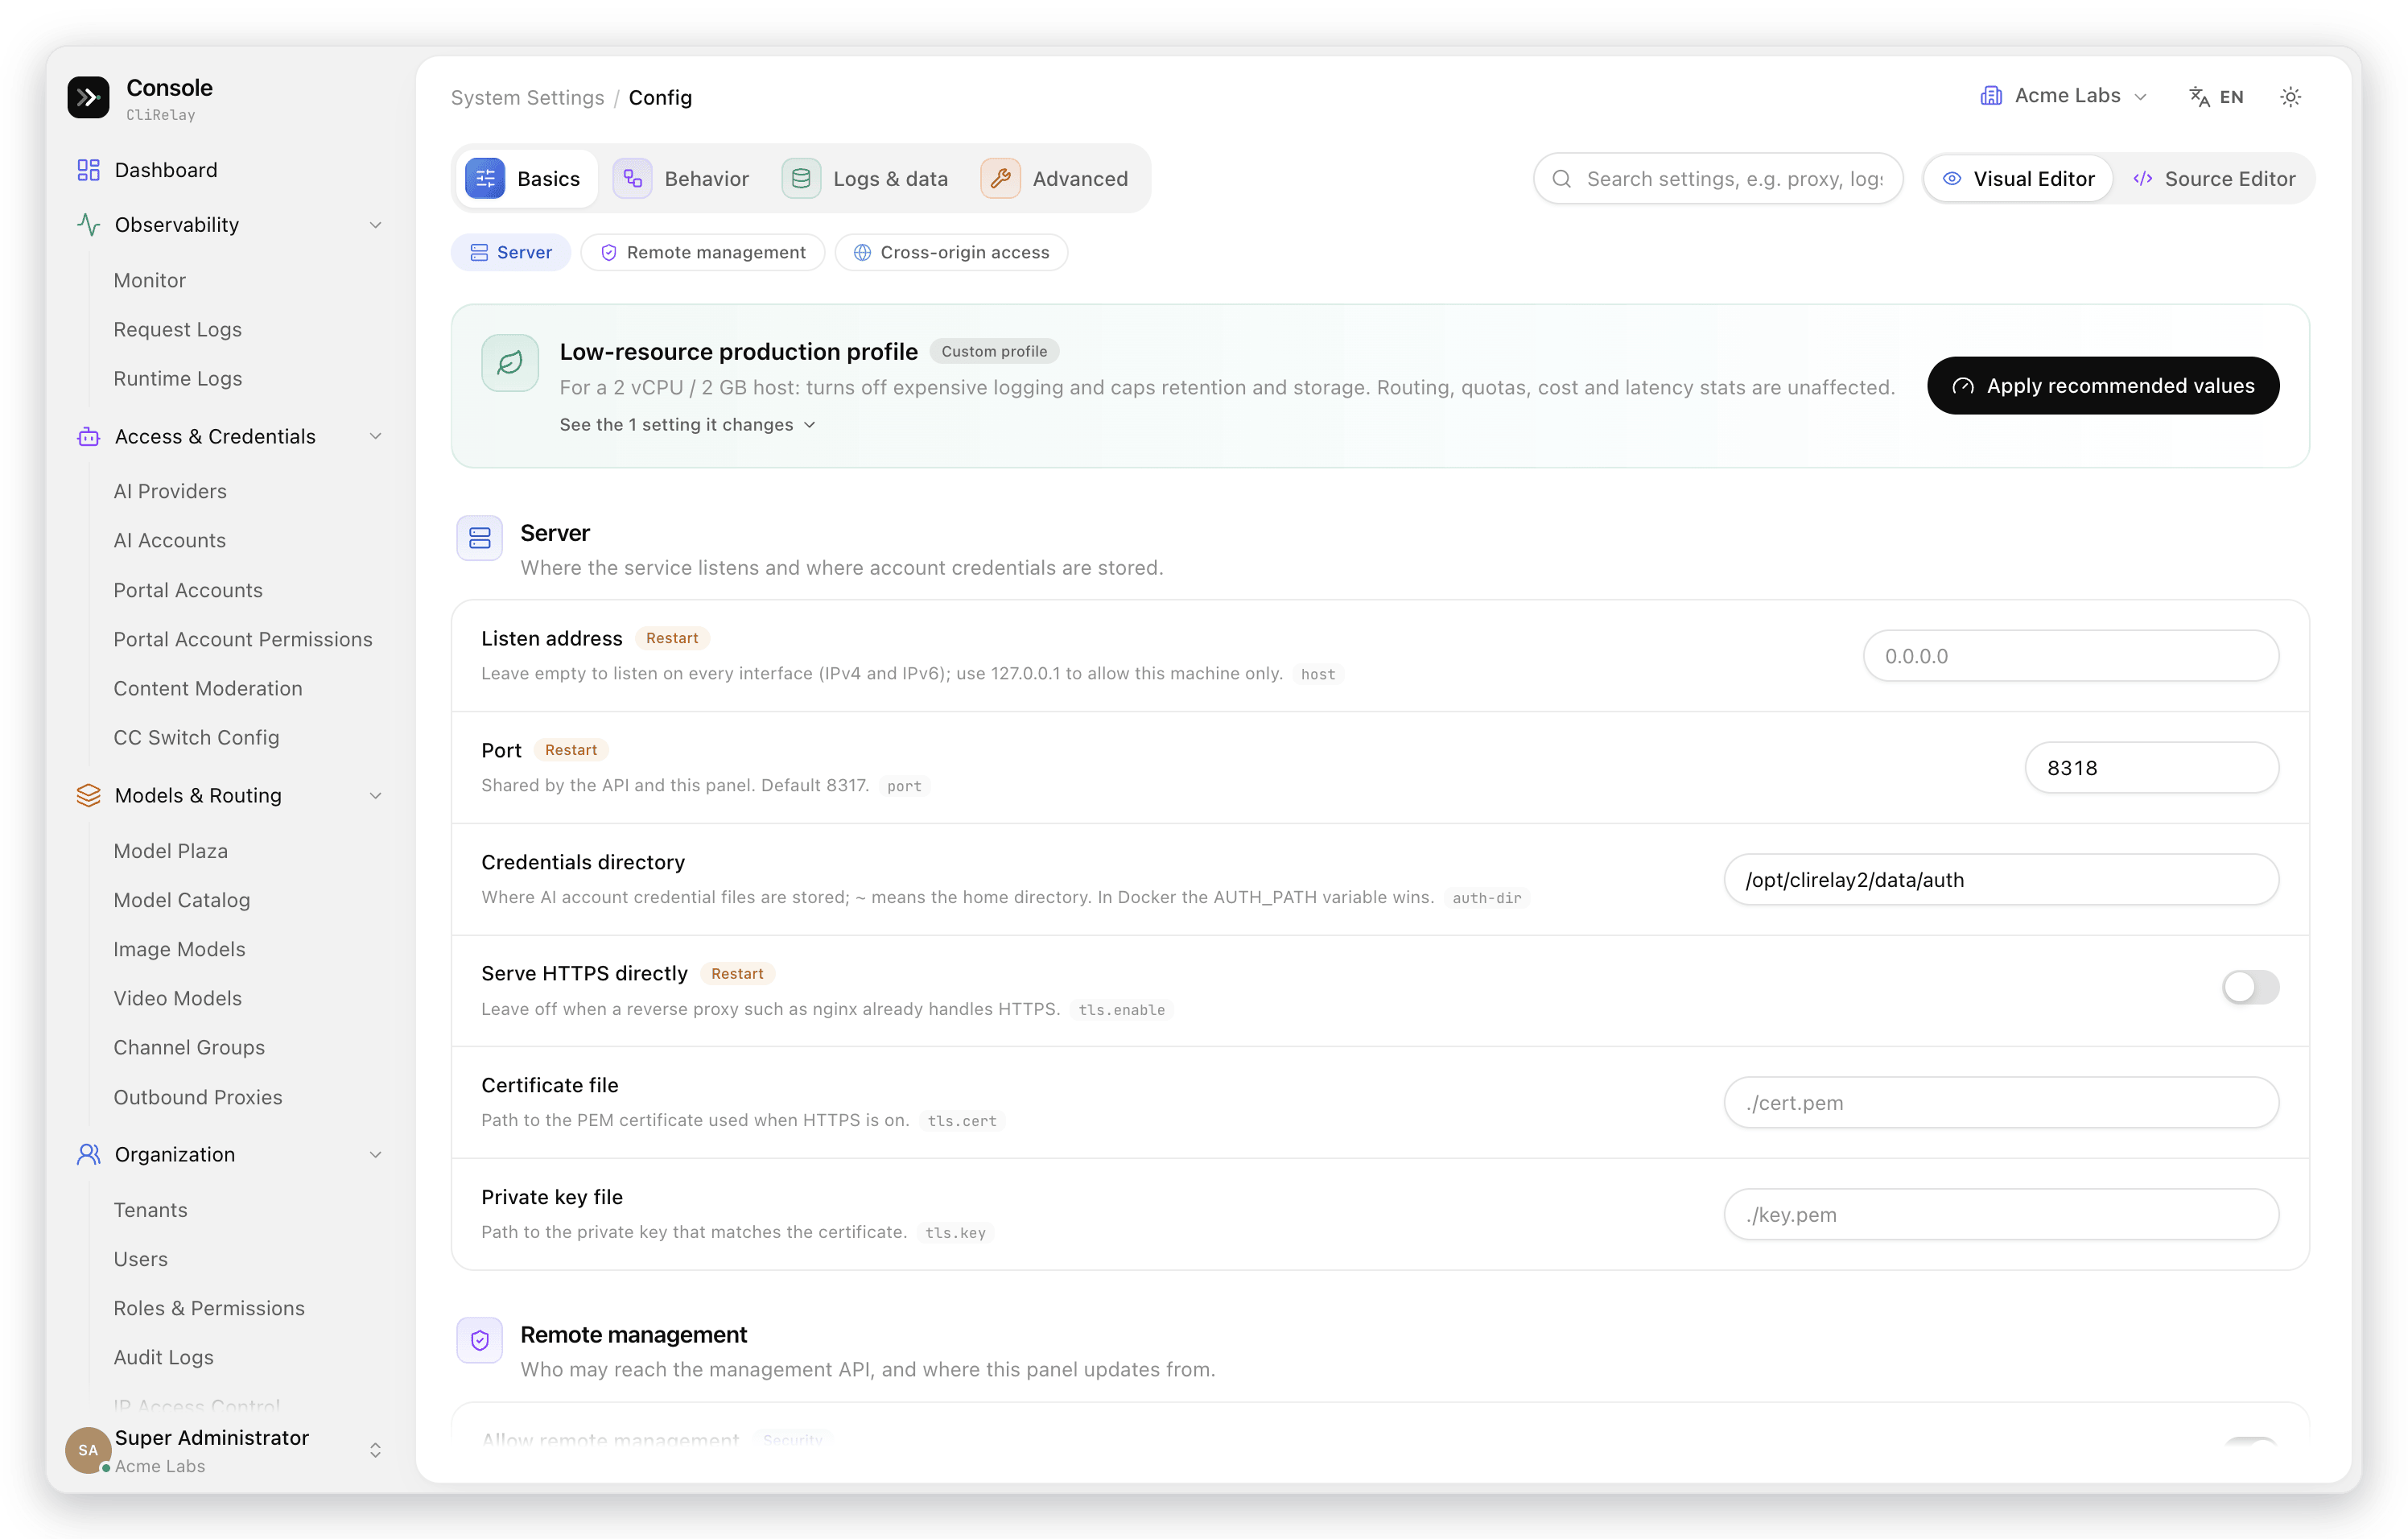Open the Dashboard grid icon
This screenshot has width=2408, height=1539.
pos(88,170)
